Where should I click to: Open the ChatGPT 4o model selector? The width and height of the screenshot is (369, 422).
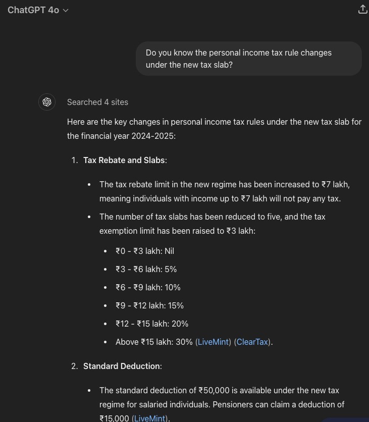pyautogui.click(x=33, y=10)
